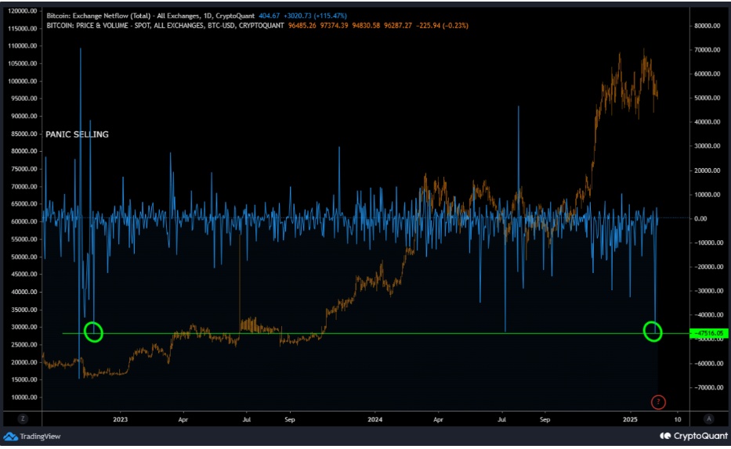Click the 2024 label on time axis
The image size is (731, 449).
(375, 419)
